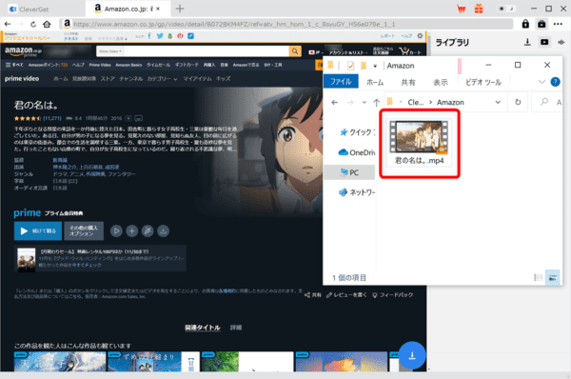Open the ビデオ ツール tab in Explorer
The image size is (571, 379).
click(x=483, y=82)
